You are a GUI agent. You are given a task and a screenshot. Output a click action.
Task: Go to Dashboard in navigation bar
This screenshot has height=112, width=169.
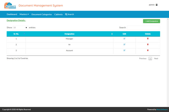tap(12, 14)
